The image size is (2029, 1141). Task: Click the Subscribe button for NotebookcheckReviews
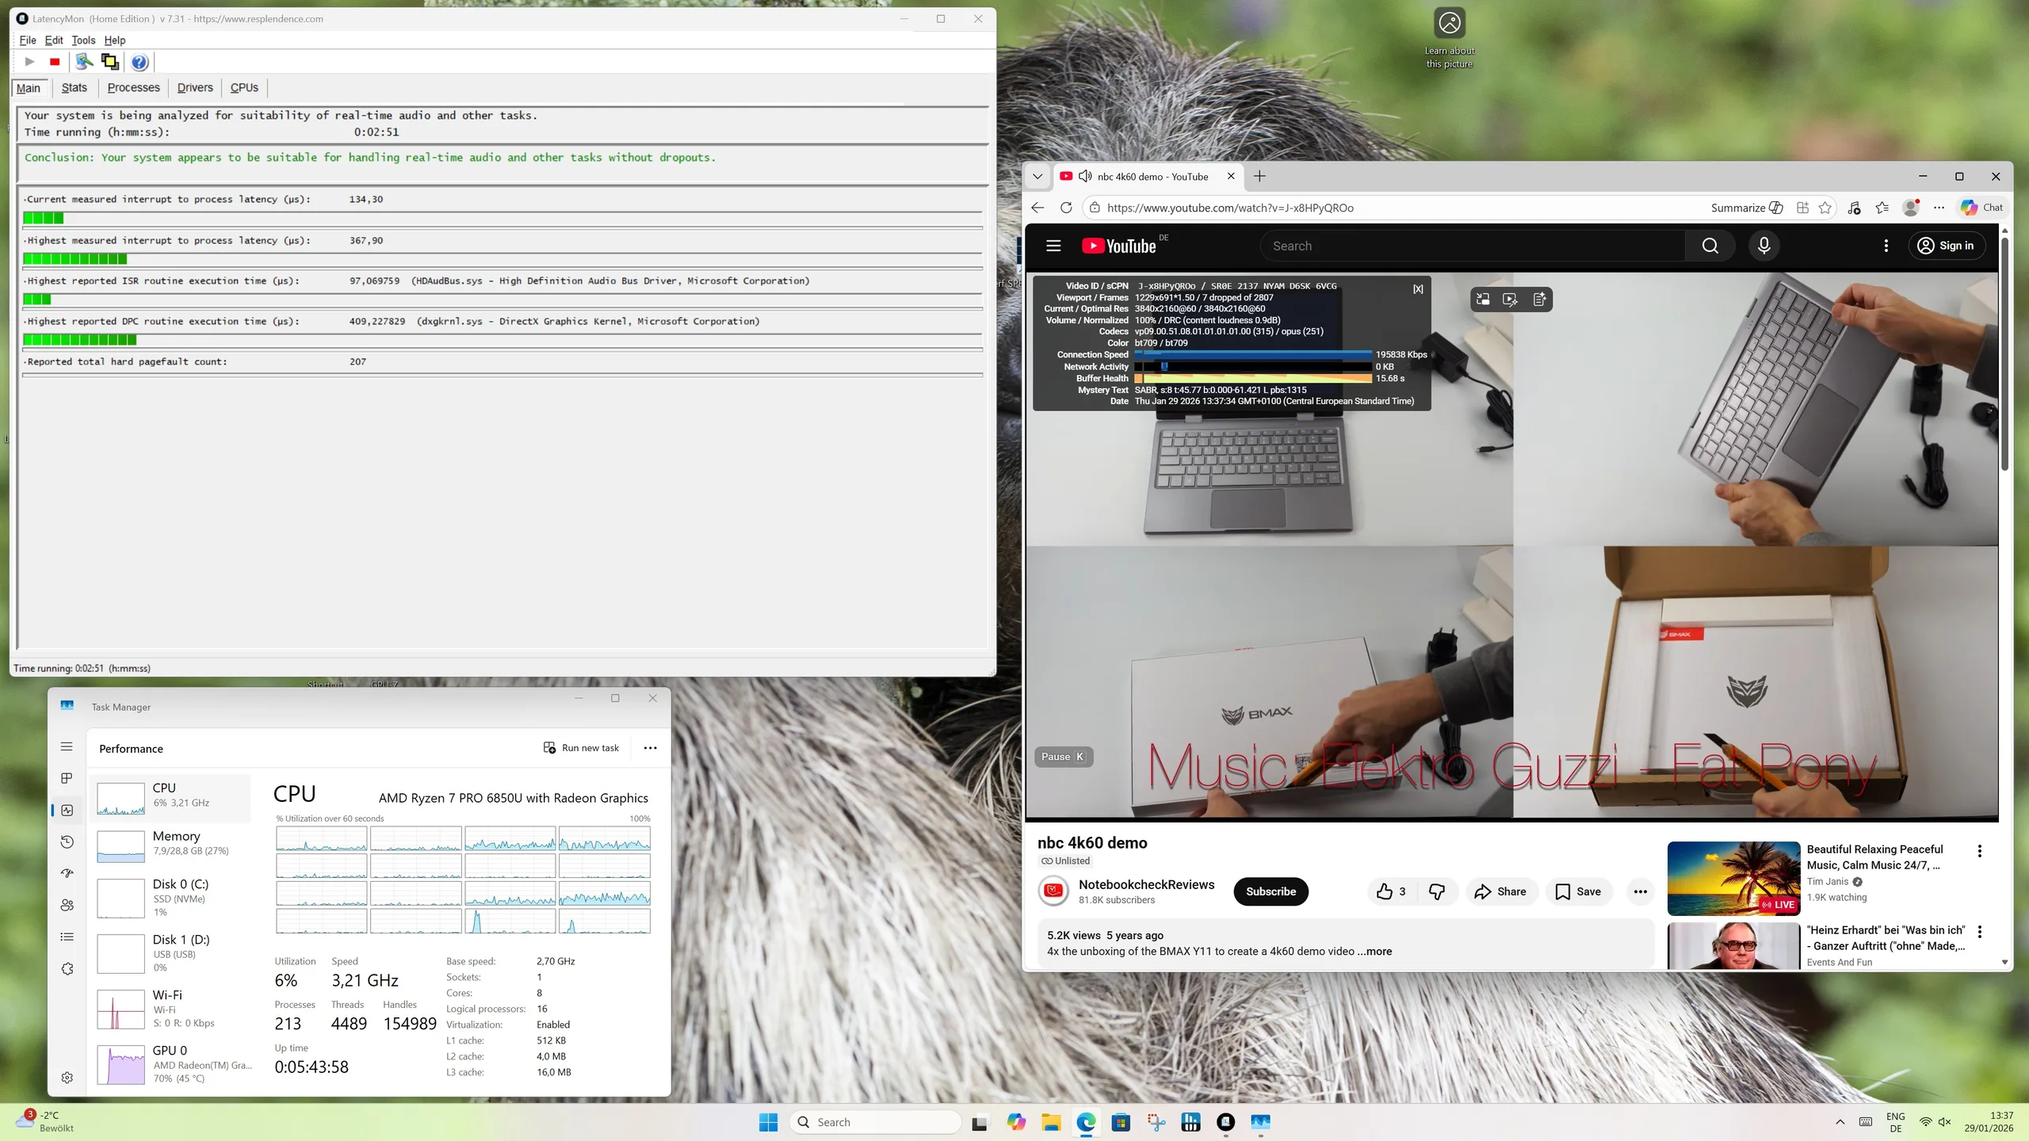tap(1271, 891)
